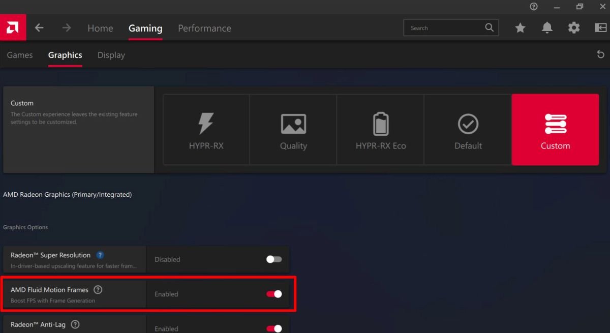The image size is (610, 333).
Task: Switch to the Graphics sub-tab
Action: click(65, 55)
